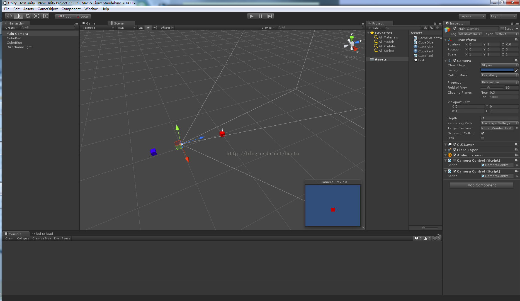Select the Move tool
520x301 pixels.
point(18,16)
